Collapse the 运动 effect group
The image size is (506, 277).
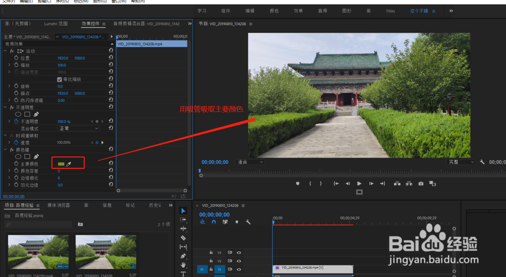(x=5, y=51)
